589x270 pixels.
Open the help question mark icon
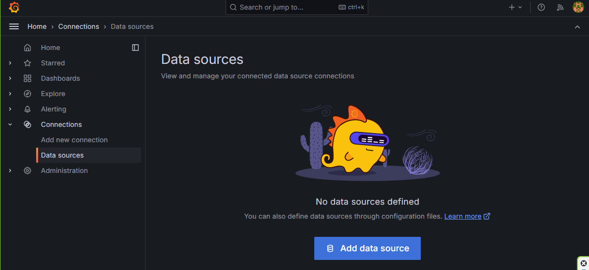click(x=541, y=7)
